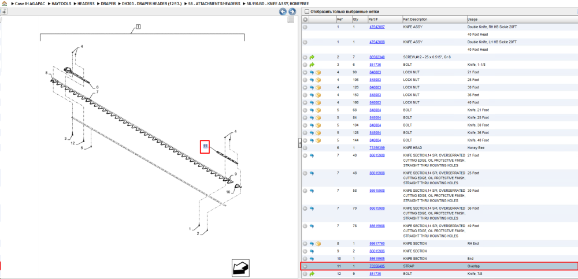The image size is (578, 279).
Task: Click the panel dock icon above diagram
Action: coord(4,12)
